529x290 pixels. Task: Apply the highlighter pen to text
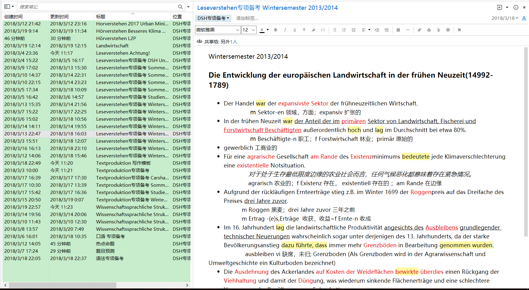313,30
